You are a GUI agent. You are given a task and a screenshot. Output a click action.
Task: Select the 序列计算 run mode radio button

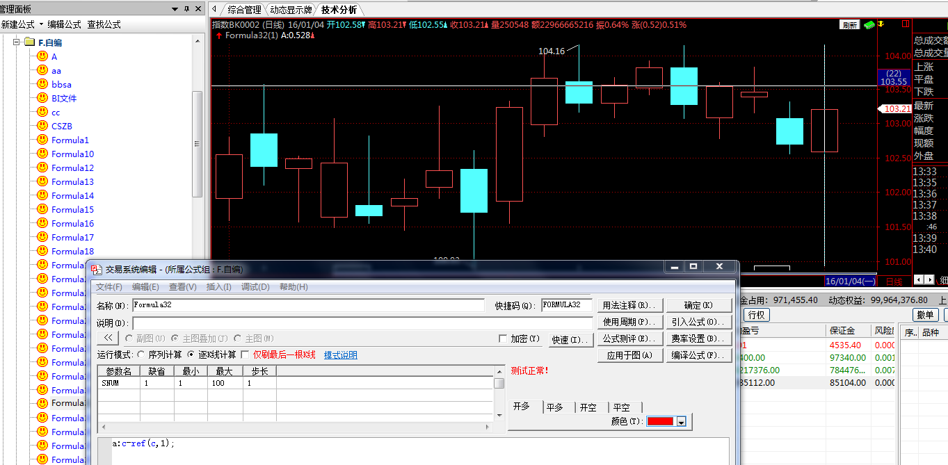click(x=141, y=354)
